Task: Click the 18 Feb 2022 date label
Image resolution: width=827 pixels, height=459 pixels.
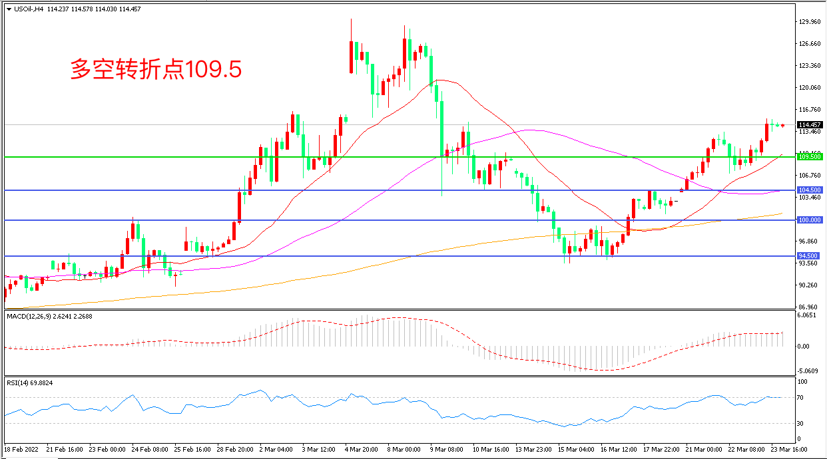Action: click(x=22, y=450)
